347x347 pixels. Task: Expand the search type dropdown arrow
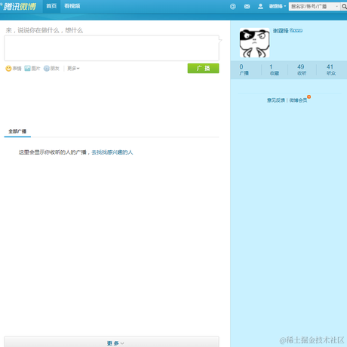[337, 7]
